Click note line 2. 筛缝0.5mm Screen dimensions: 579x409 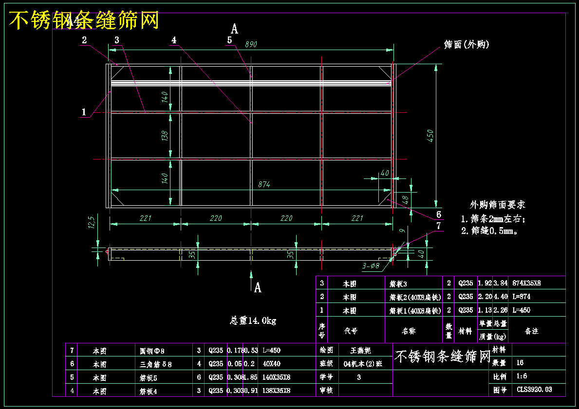[x=489, y=231]
